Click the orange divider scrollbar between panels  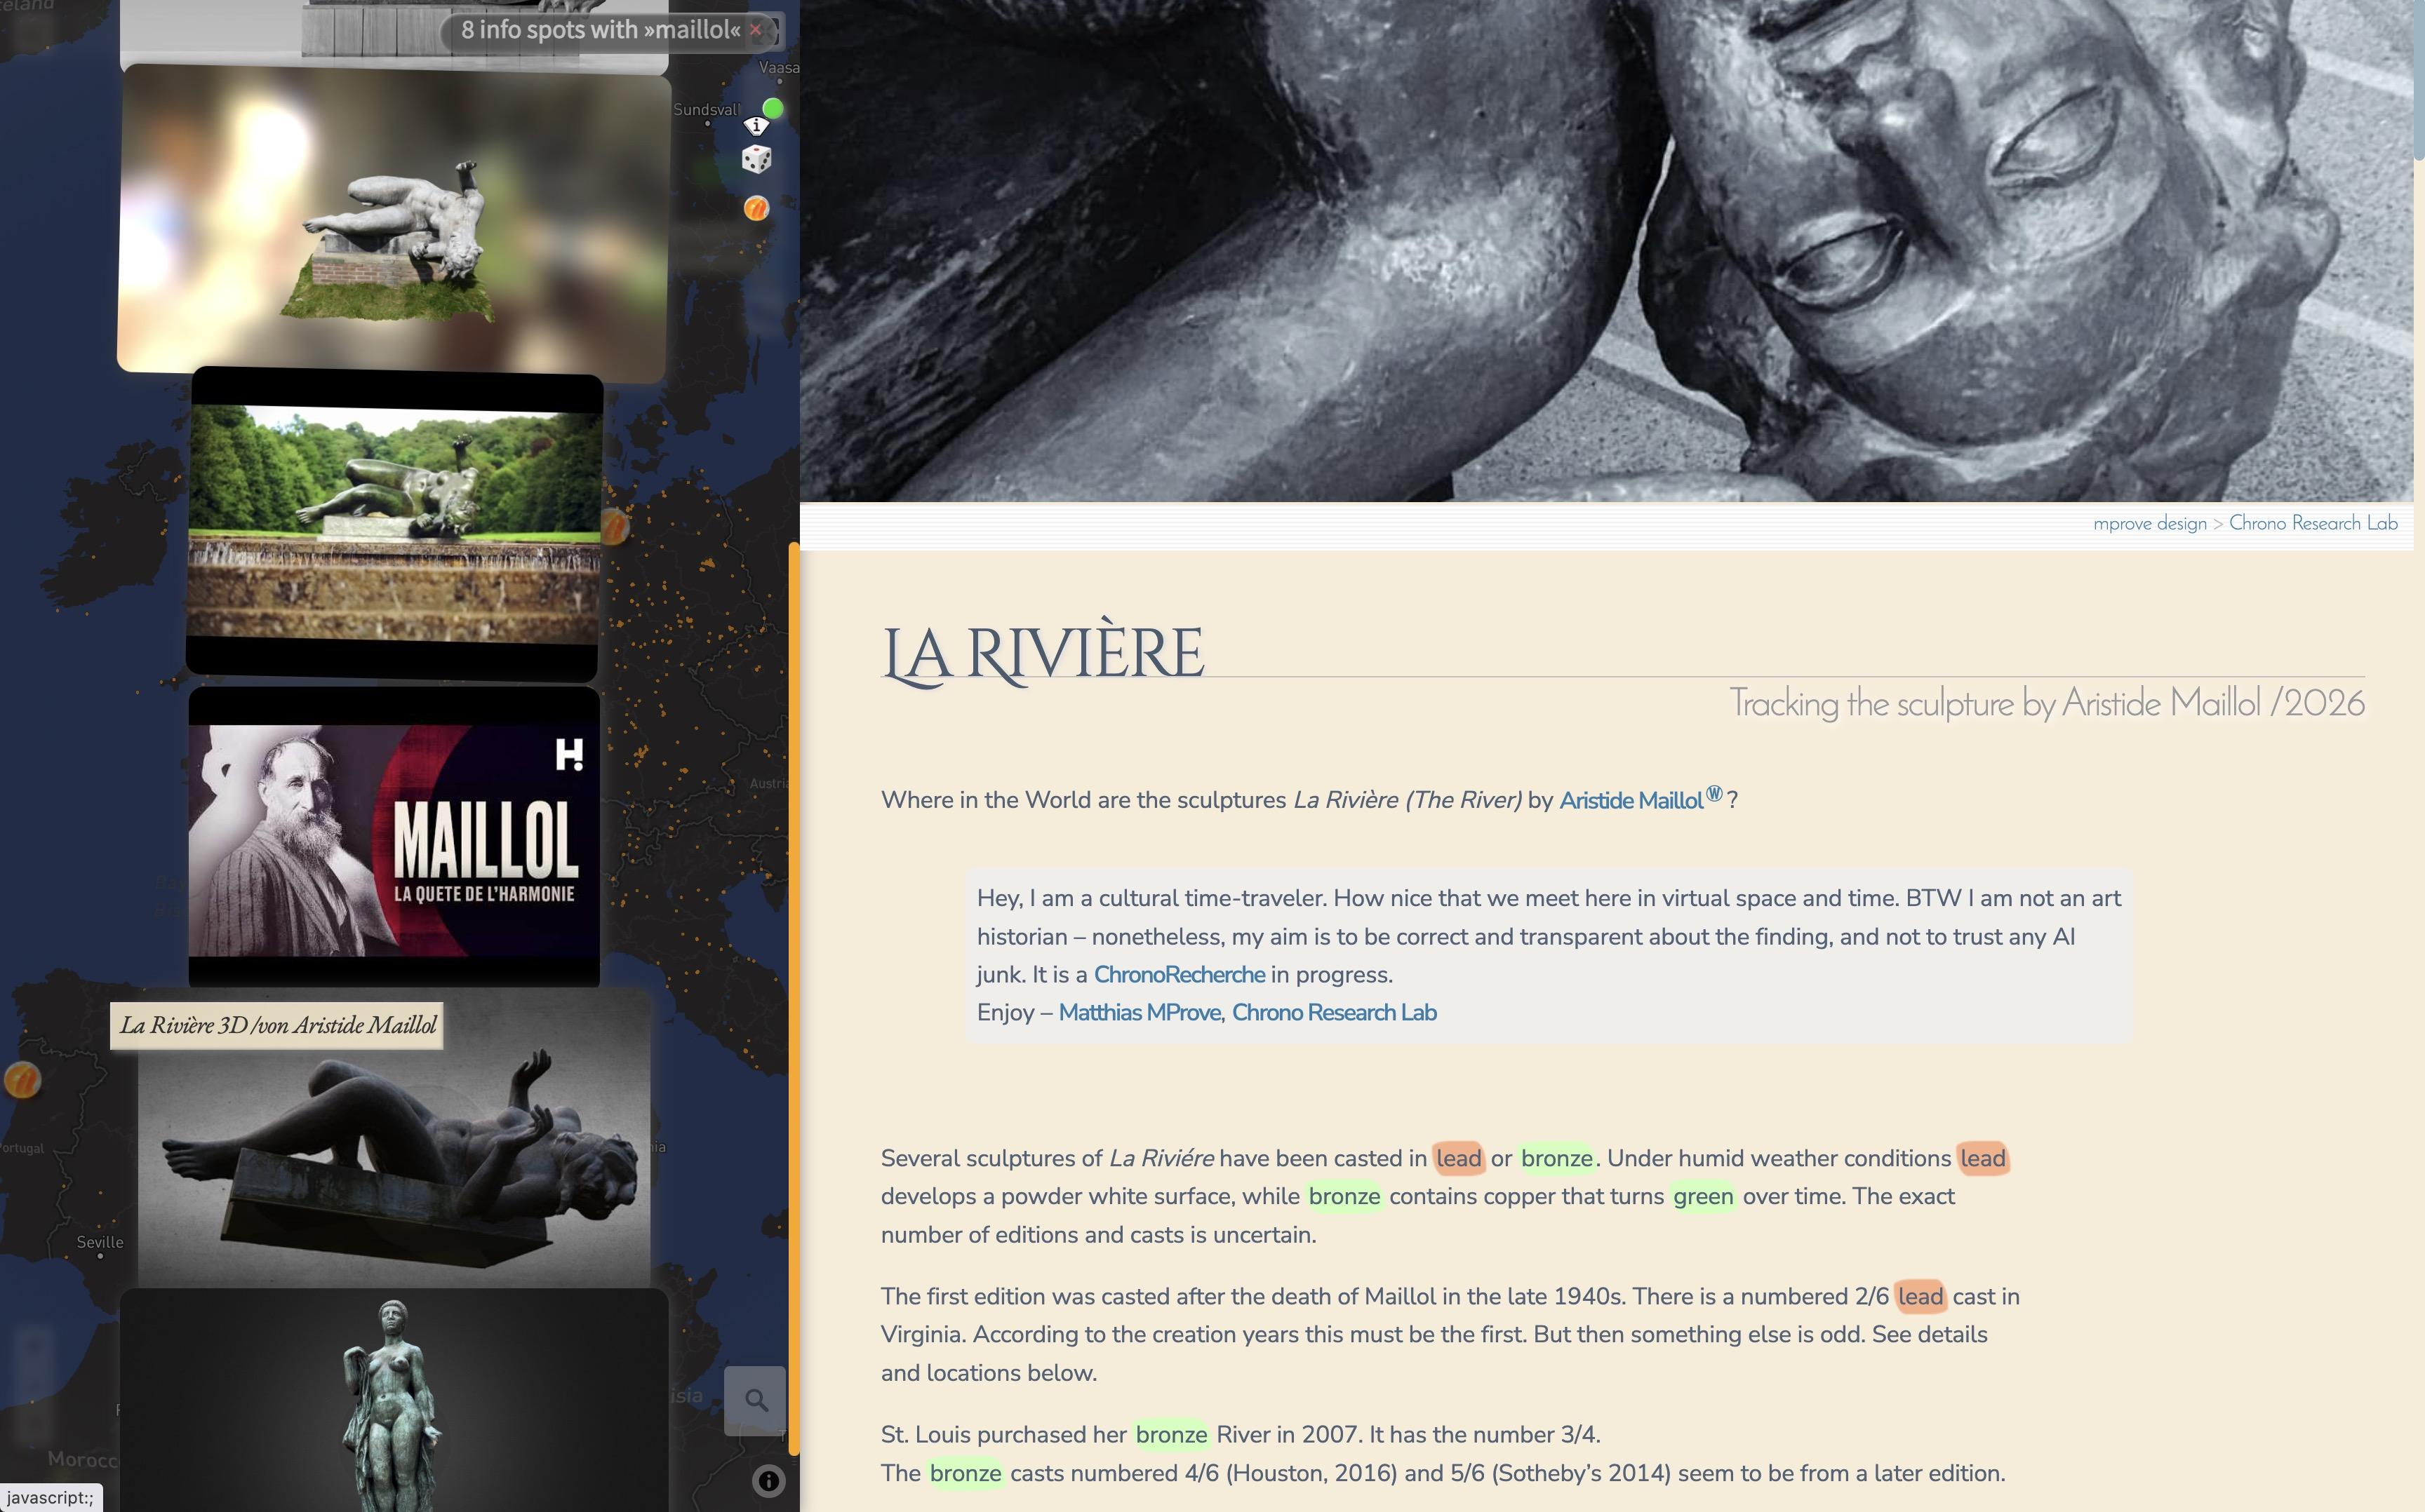794,998
